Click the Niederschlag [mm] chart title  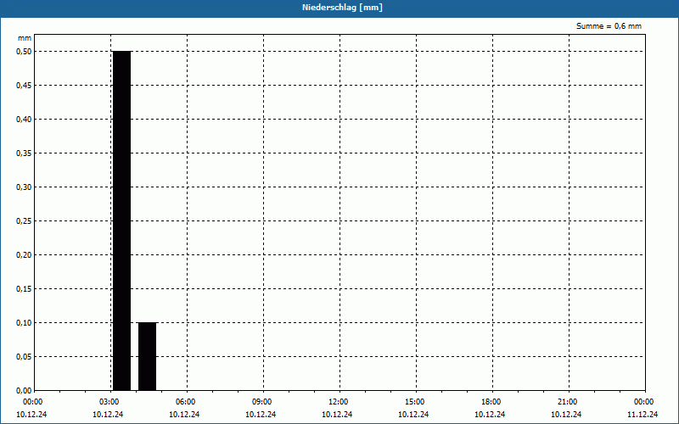click(342, 8)
